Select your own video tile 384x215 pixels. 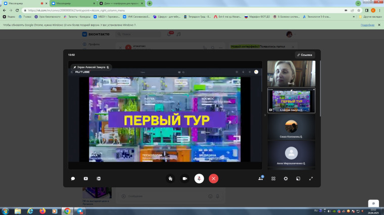tap(291, 74)
